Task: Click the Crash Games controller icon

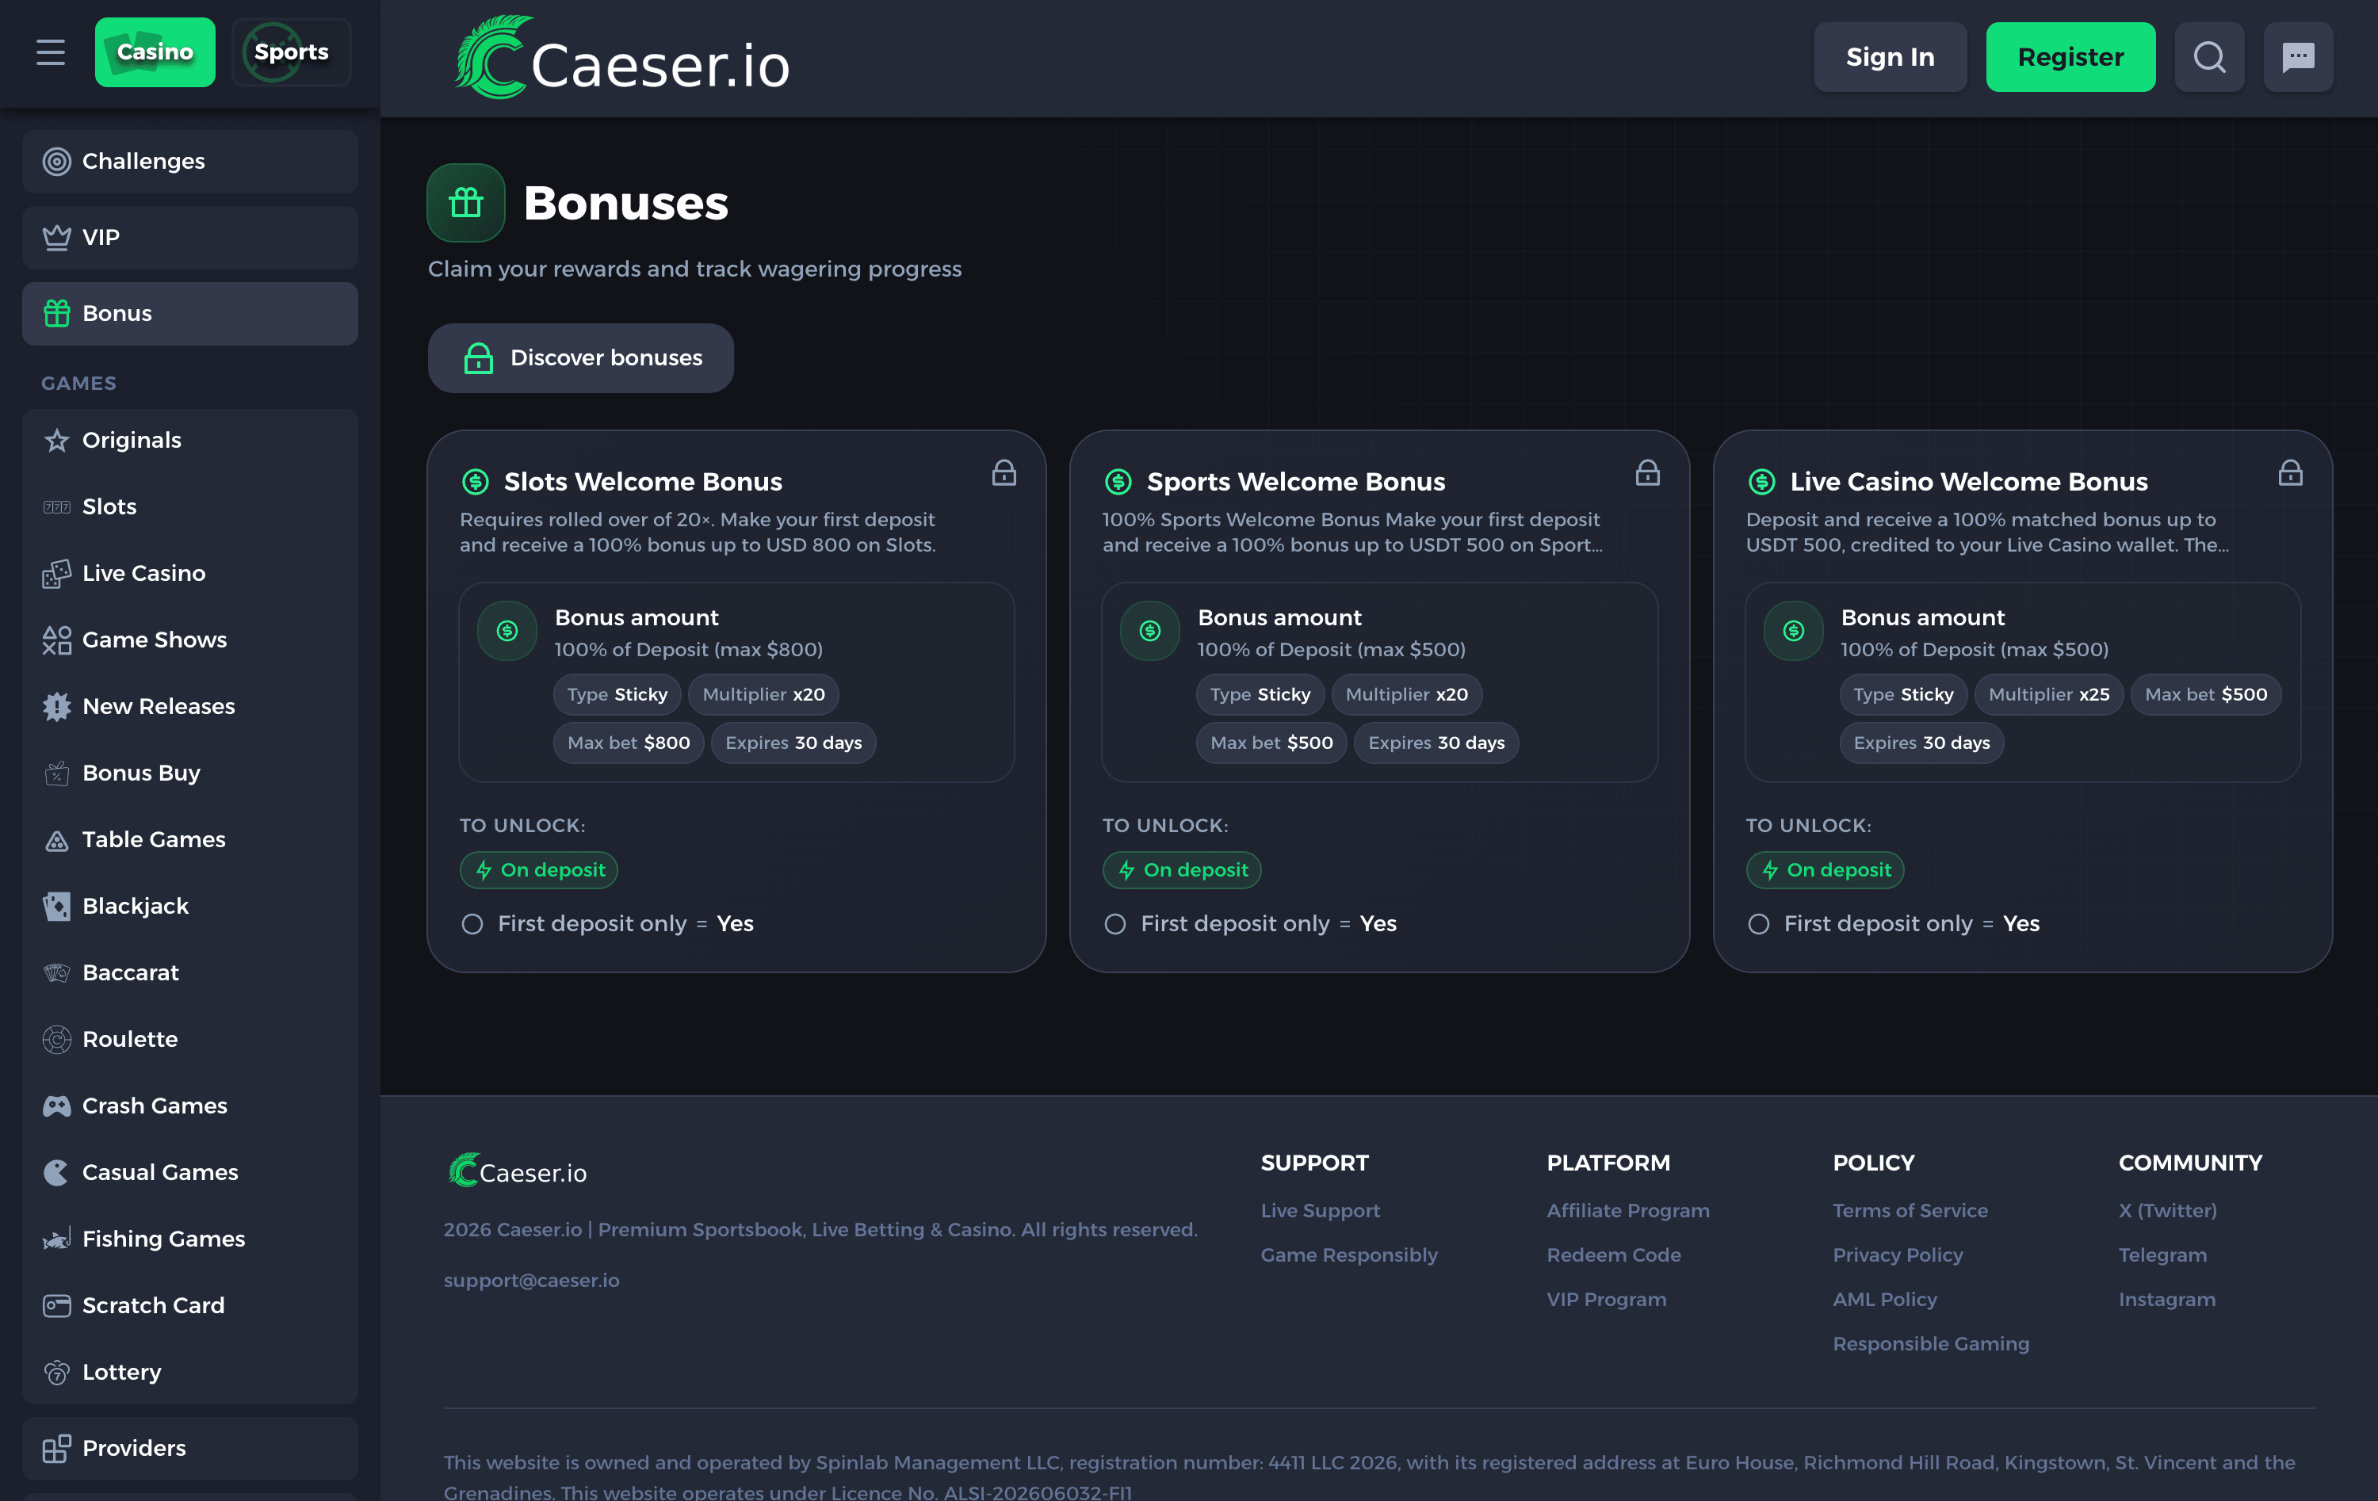Action: (56, 1106)
